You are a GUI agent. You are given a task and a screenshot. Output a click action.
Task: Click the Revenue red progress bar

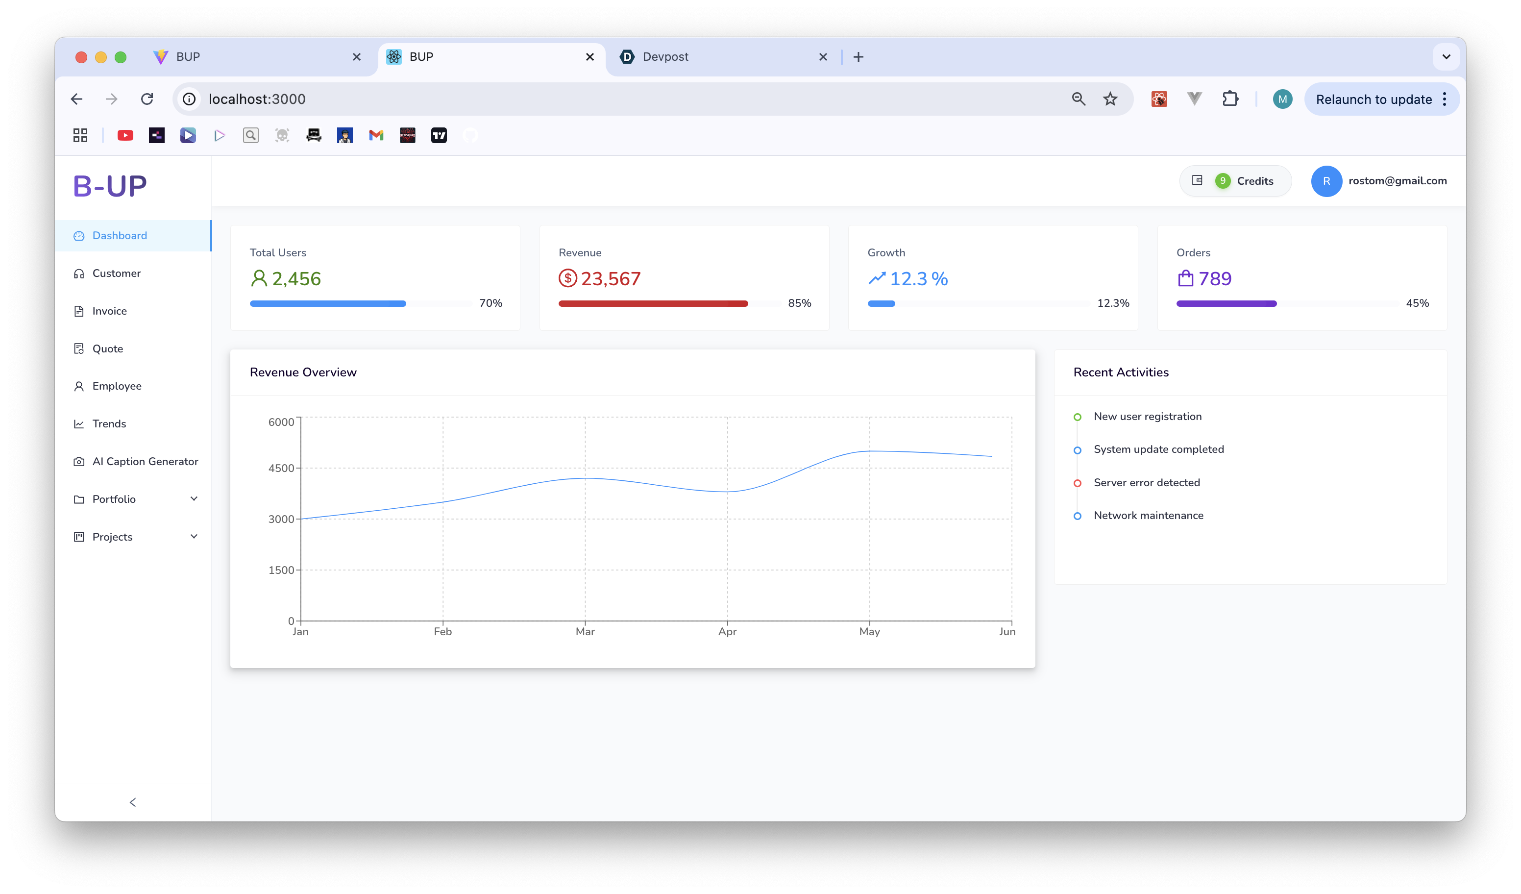(653, 303)
